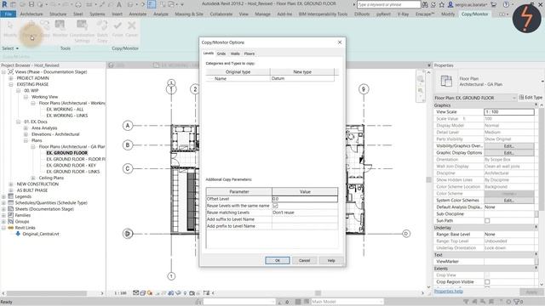
Task: Click the selection filter icon in status bar
Action: point(517,302)
